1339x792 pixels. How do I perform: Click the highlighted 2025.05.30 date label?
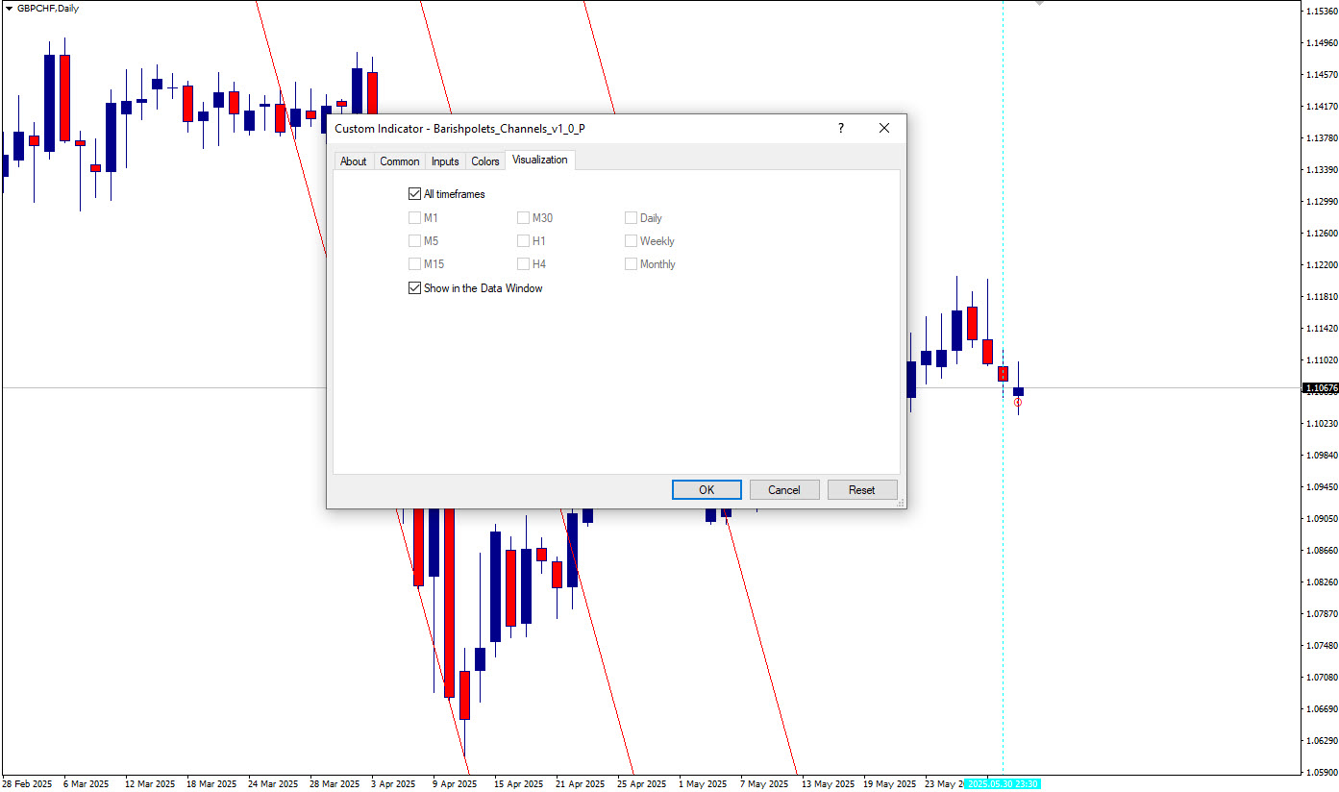[1003, 784]
